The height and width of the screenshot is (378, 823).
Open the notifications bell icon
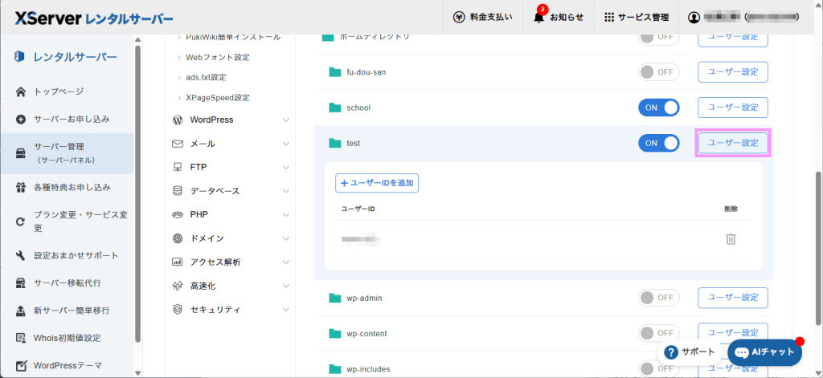click(538, 17)
